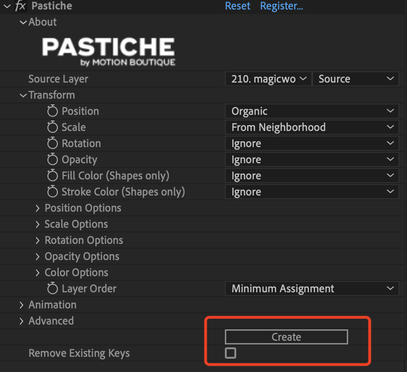Click the Fill Color stopwatch icon
407x372 pixels.
click(x=52, y=176)
